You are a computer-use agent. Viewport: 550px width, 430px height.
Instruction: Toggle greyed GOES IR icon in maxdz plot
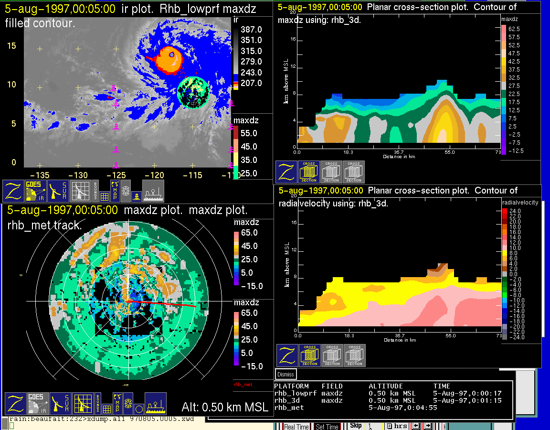click(x=38, y=404)
